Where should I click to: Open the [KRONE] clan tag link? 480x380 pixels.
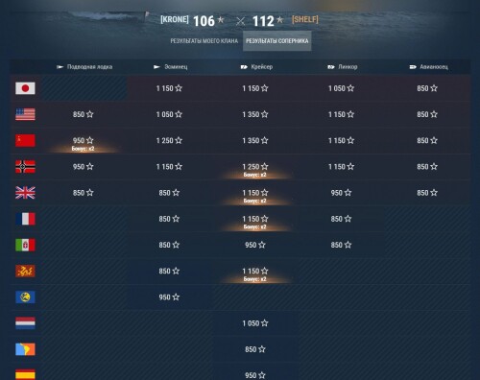coord(175,19)
